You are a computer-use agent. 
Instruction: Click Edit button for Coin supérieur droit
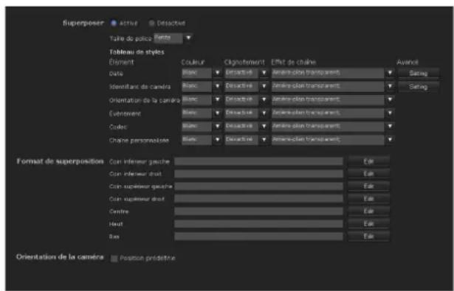[368, 199]
